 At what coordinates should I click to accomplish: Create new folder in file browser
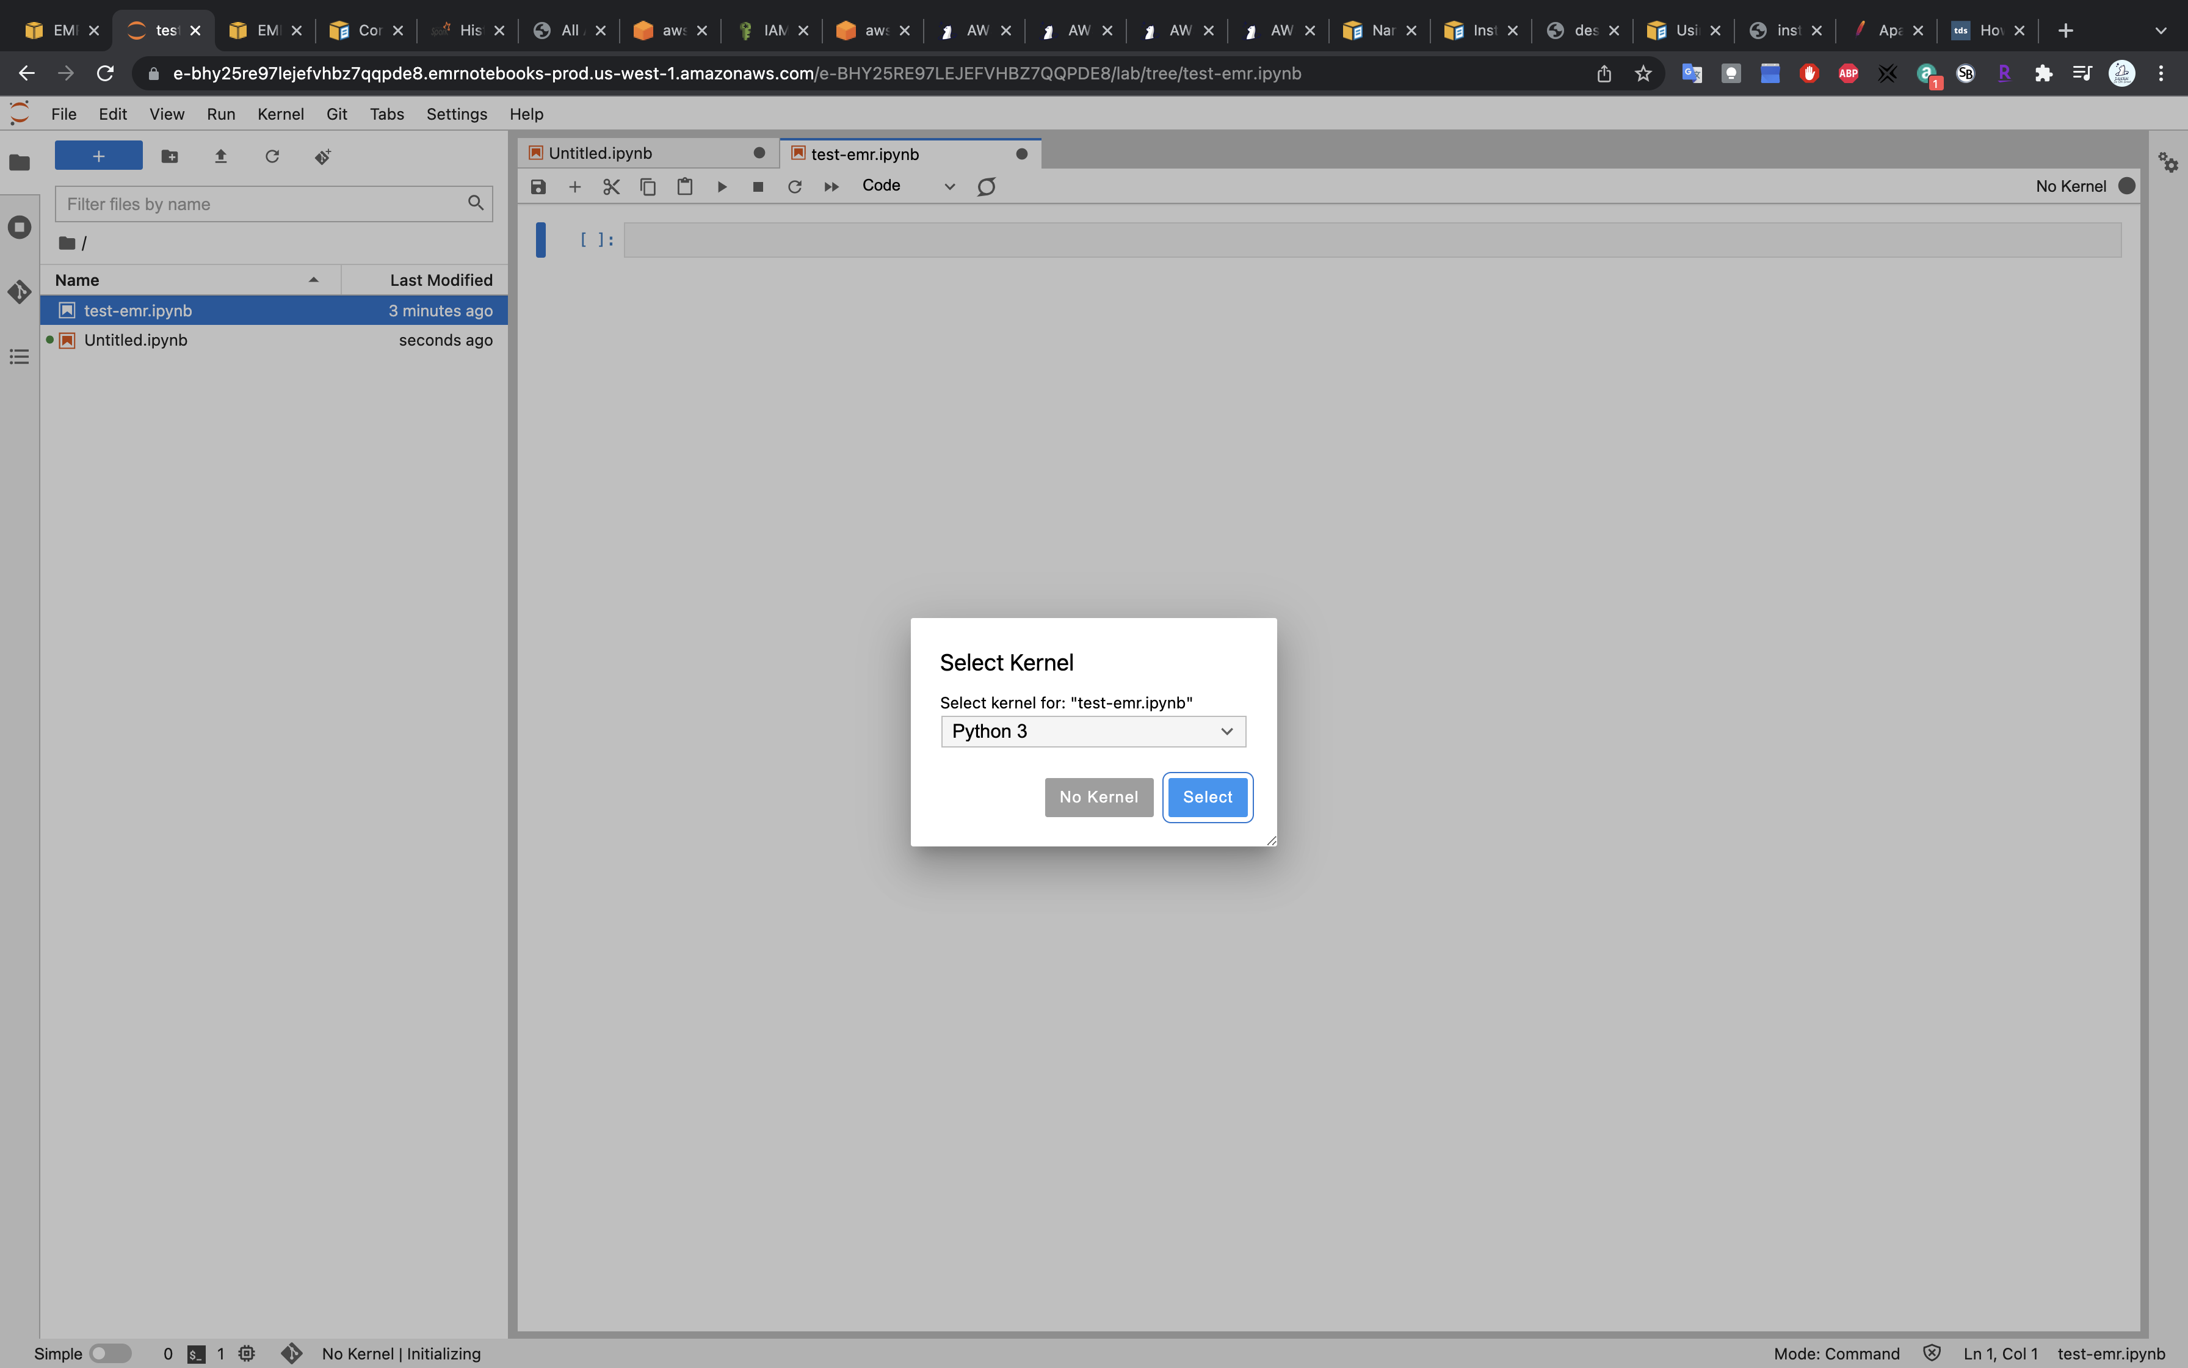169,156
